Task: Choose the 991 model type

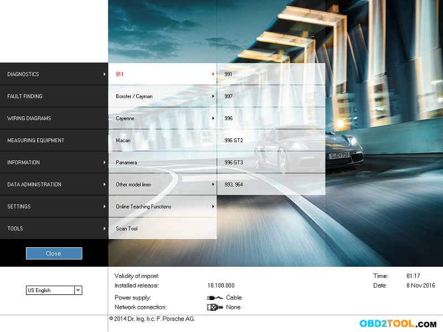Action: pos(271,74)
